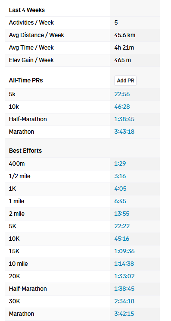Click the Add PR button
The width and height of the screenshot is (171, 321).
click(x=125, y=81)
